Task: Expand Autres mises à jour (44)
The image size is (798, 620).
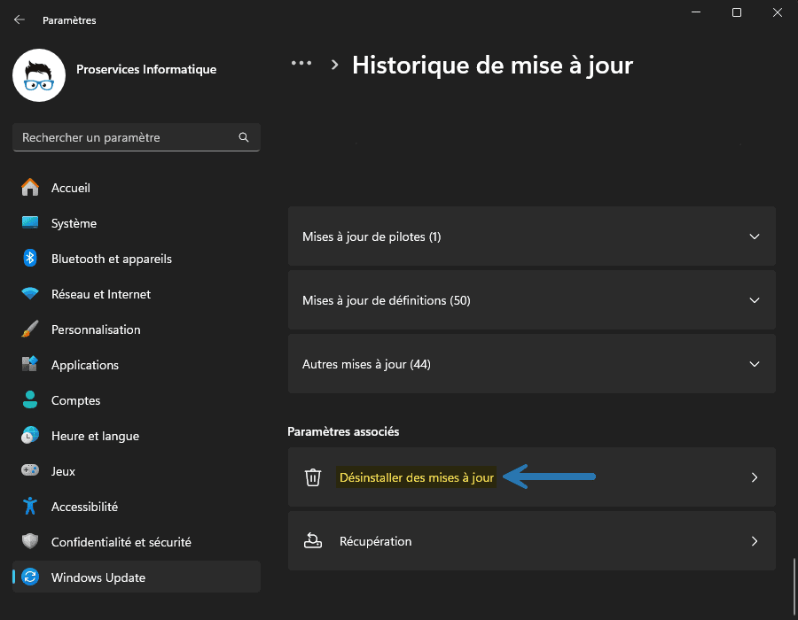Action: tap(532, 364)
